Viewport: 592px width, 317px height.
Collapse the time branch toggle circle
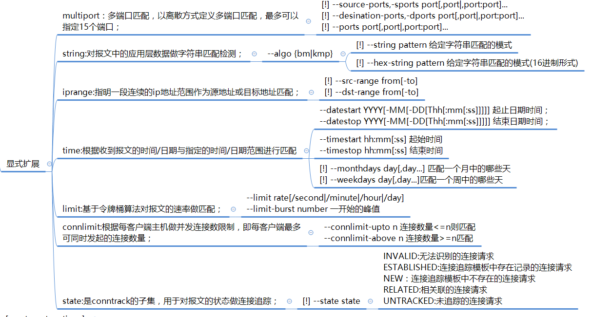point(306,151)
